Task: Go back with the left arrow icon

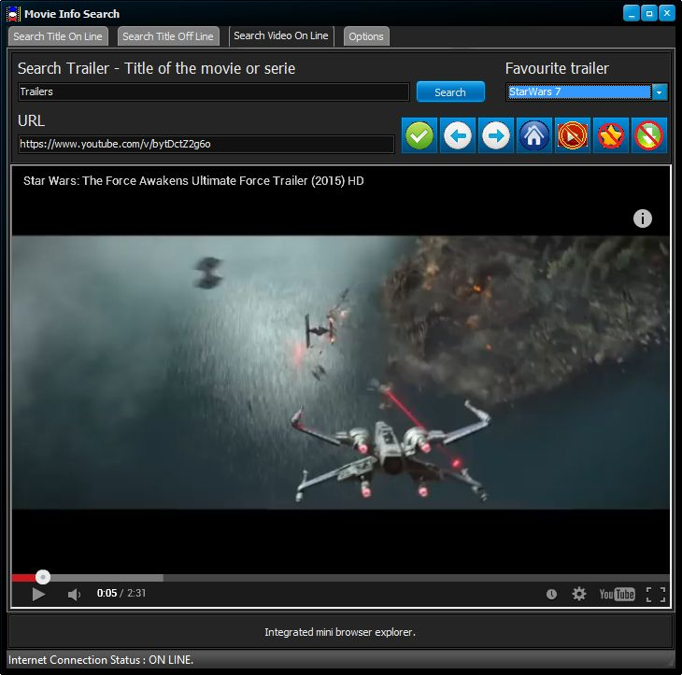Action: point(458,135)
